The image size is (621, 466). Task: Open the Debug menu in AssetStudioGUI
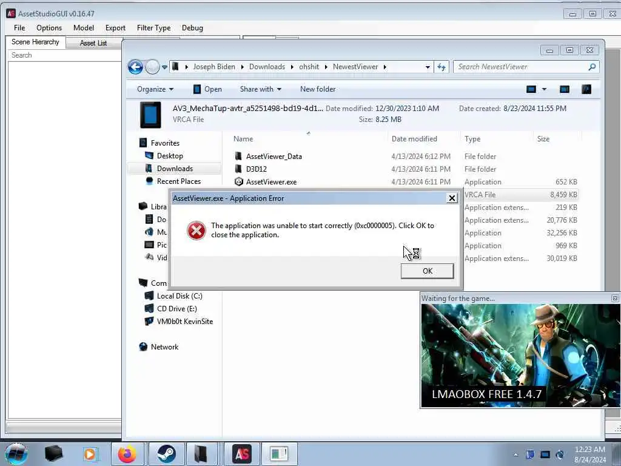point(192,28)
